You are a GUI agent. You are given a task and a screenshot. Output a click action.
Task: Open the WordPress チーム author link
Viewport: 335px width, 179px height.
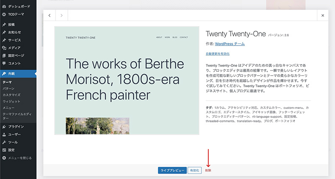click(x=230, y=44)
